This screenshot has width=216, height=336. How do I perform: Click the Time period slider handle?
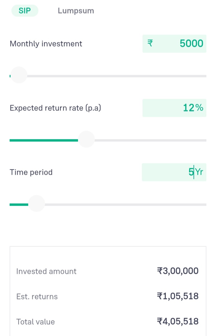tap(37, 204)
